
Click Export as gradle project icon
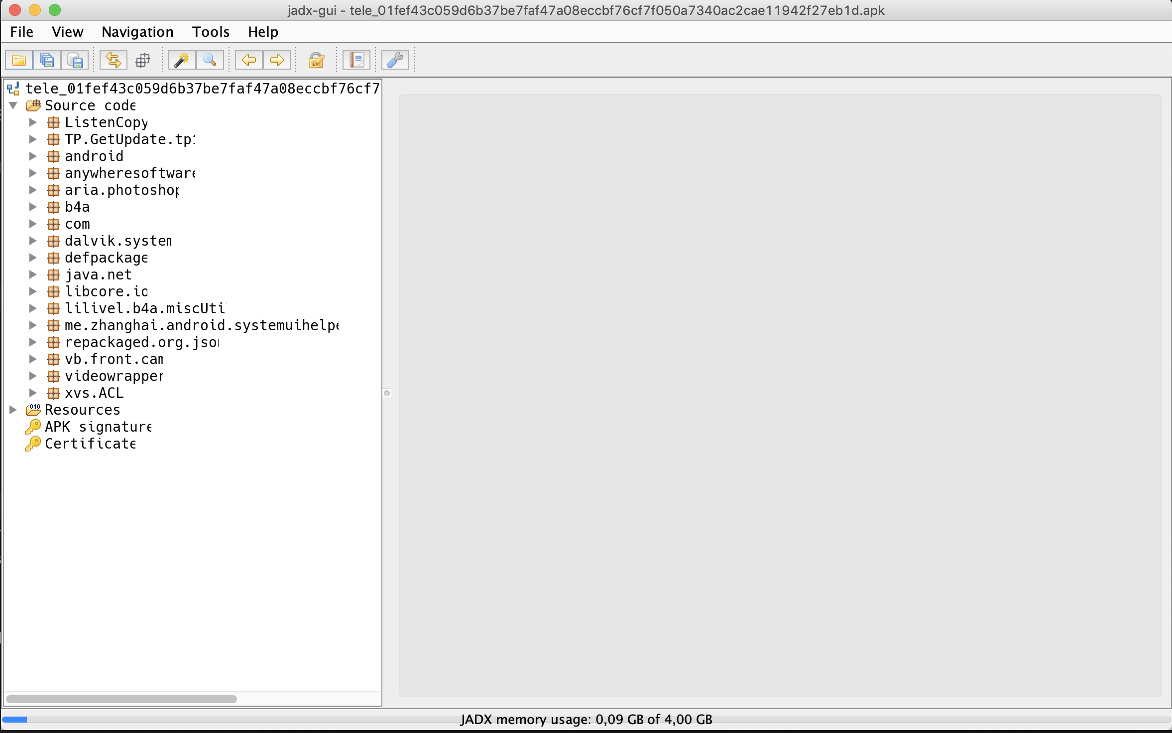pos(75,60)
